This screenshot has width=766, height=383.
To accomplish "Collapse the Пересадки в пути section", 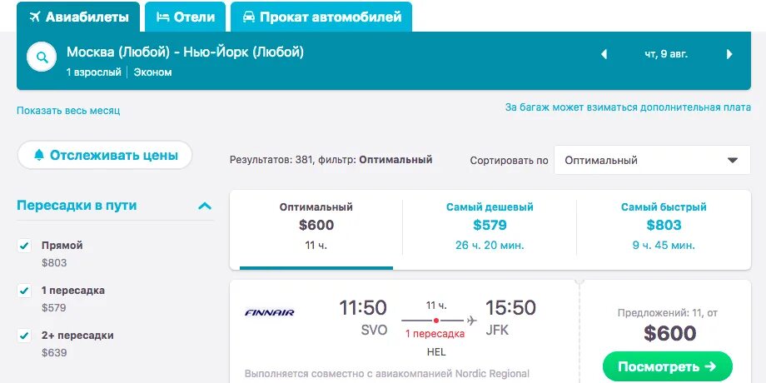I will pos(205,206).
